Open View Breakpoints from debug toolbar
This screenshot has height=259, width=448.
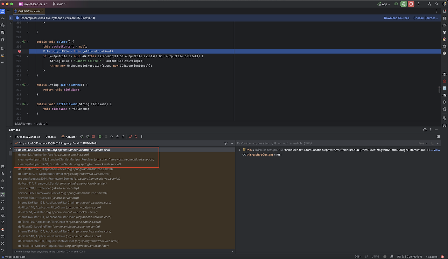point(130,137)
